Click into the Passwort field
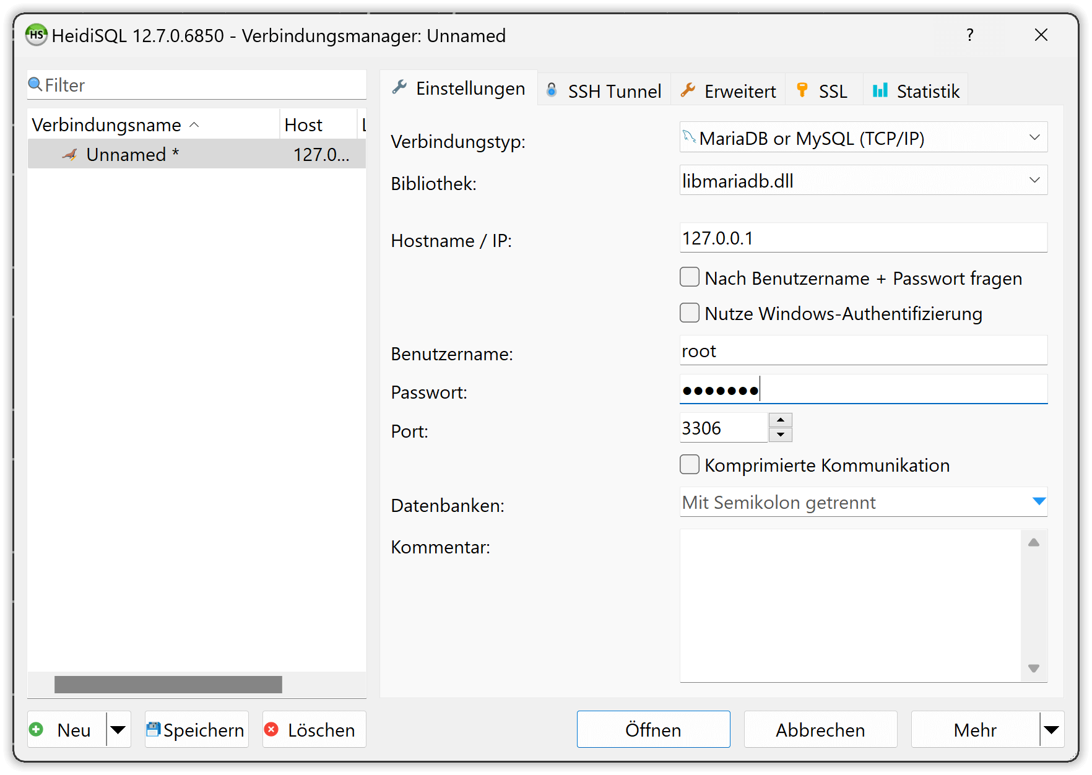Screen dimensions: 1092x775 864,389
